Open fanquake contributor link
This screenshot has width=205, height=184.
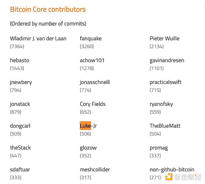(91, 39)
